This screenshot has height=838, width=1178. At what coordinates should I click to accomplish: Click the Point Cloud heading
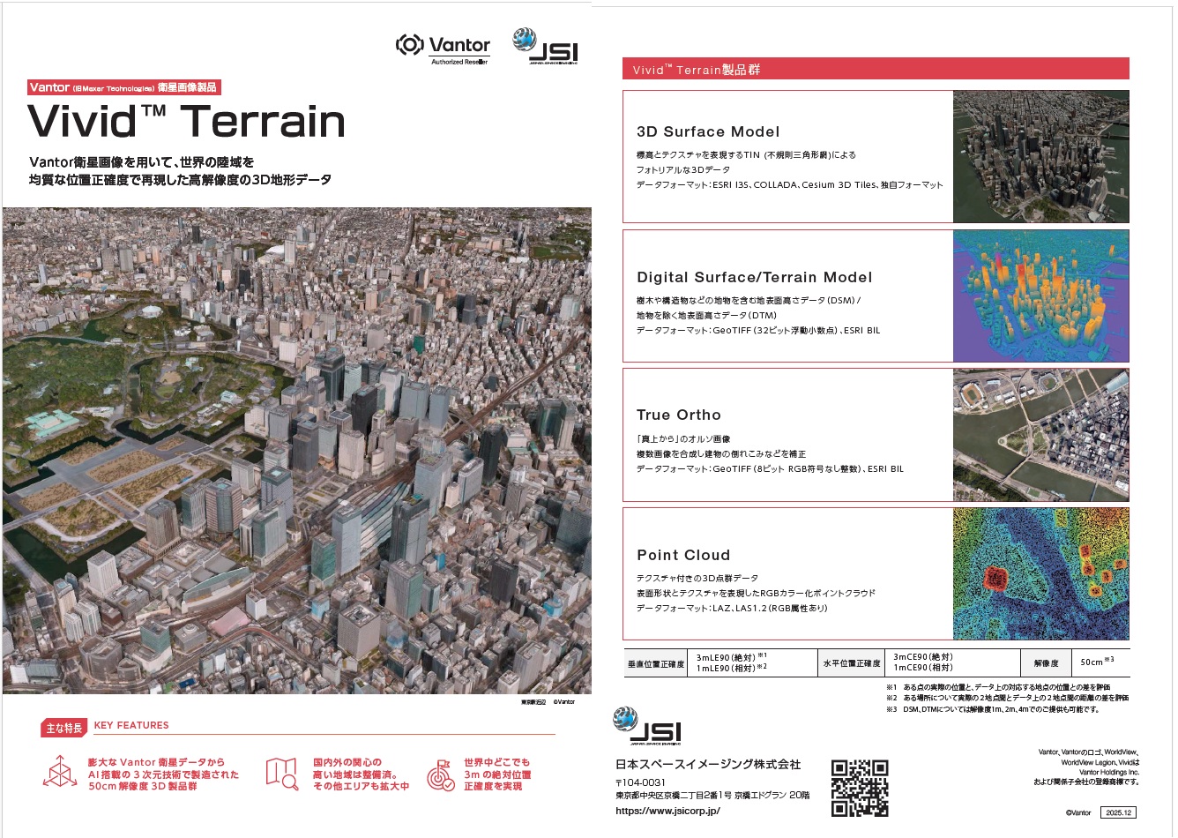pyautogui.click(x=683, y=555)
